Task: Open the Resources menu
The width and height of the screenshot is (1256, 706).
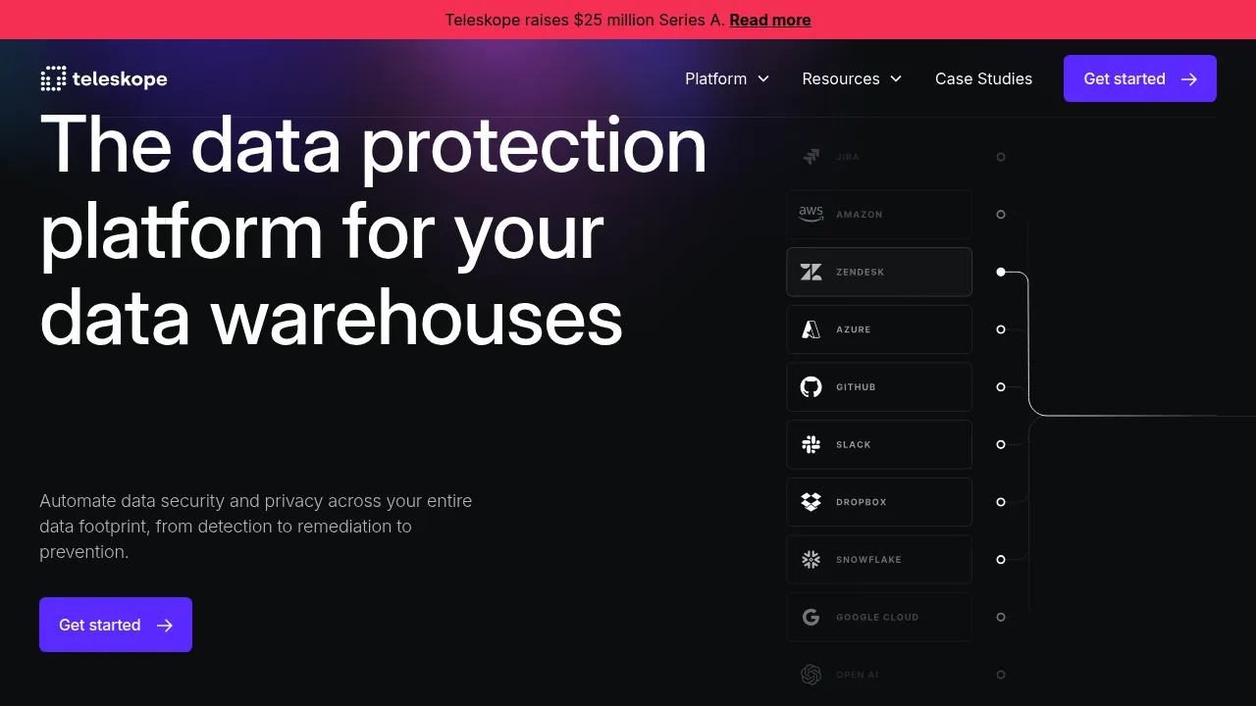Action: (x=852, y=78)
